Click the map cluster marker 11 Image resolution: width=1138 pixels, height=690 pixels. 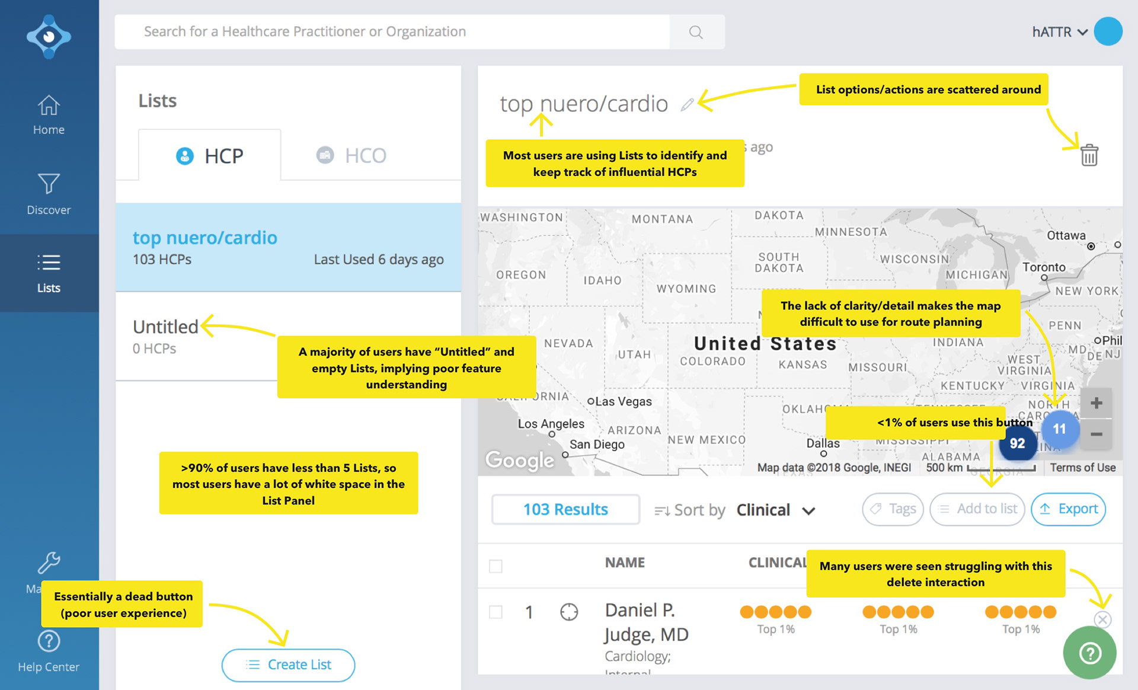point(1060,429)
